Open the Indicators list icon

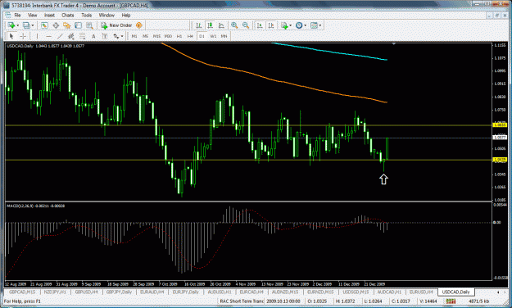click(x=284, y=25)
